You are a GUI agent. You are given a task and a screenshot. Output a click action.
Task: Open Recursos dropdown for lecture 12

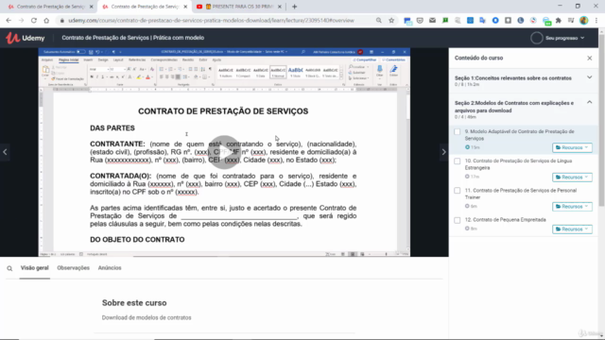point(572,229)
